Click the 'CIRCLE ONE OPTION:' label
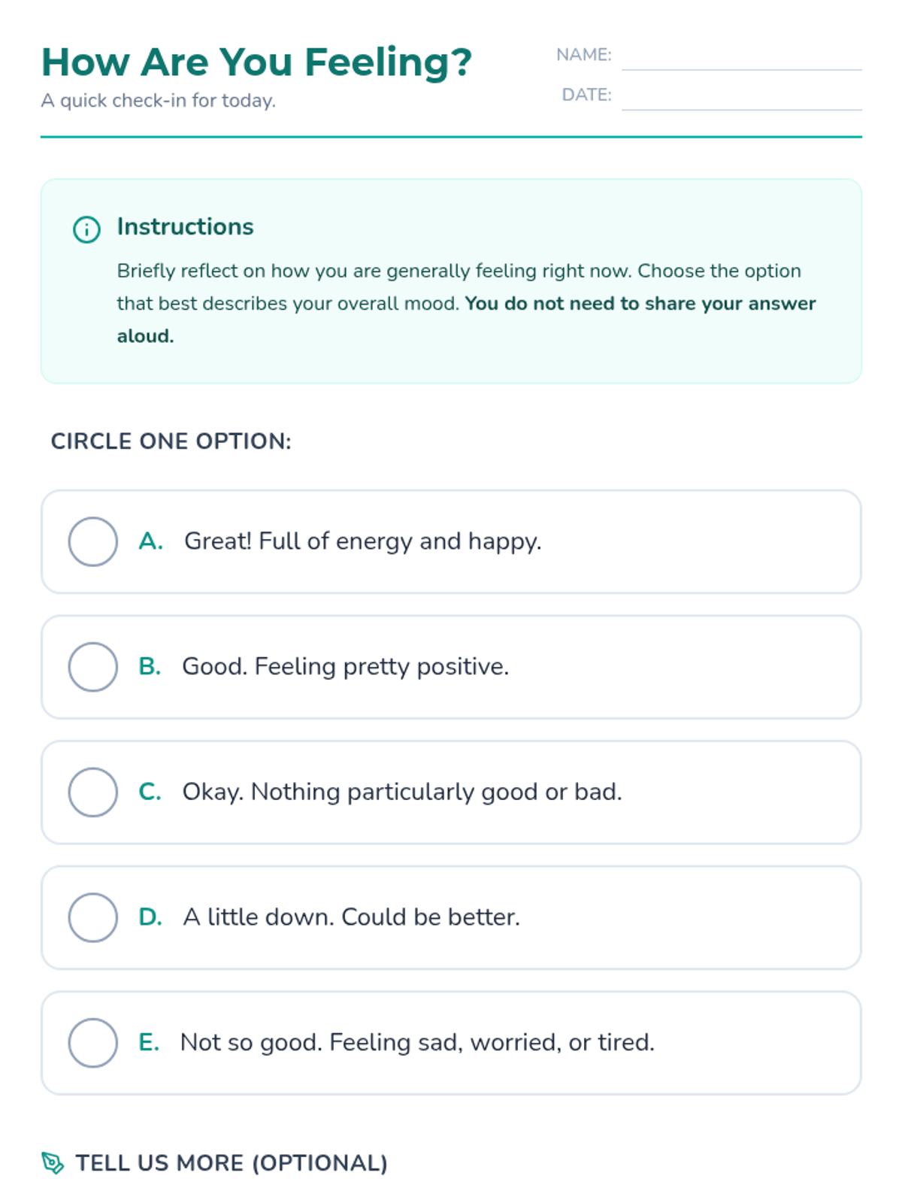This screenshot has height=1203, width=902. pyautogui.click(x=171, y=441)
